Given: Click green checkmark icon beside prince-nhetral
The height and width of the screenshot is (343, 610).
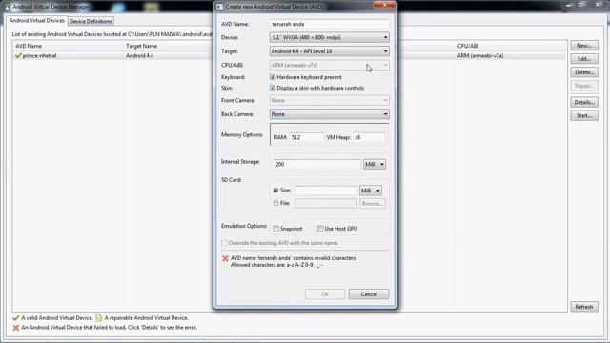Looking at the screenshot, I should [18, 56].
